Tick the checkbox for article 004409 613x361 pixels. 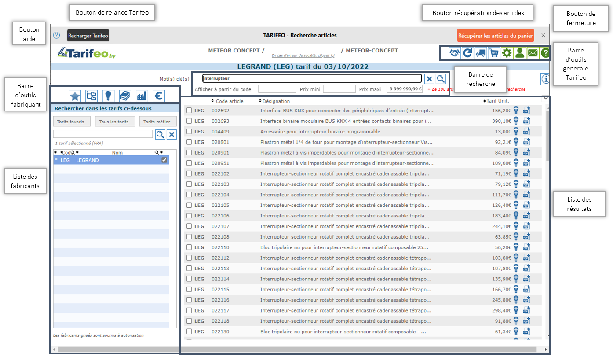(189, 132)
